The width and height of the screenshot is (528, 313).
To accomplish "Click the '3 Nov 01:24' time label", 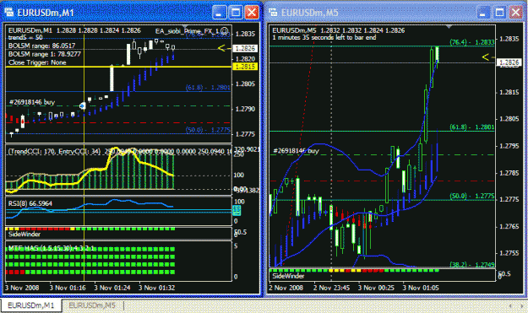I will pos(112,288).
